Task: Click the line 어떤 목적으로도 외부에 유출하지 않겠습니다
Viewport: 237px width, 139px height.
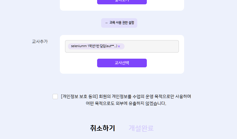Action: [126, 103]
